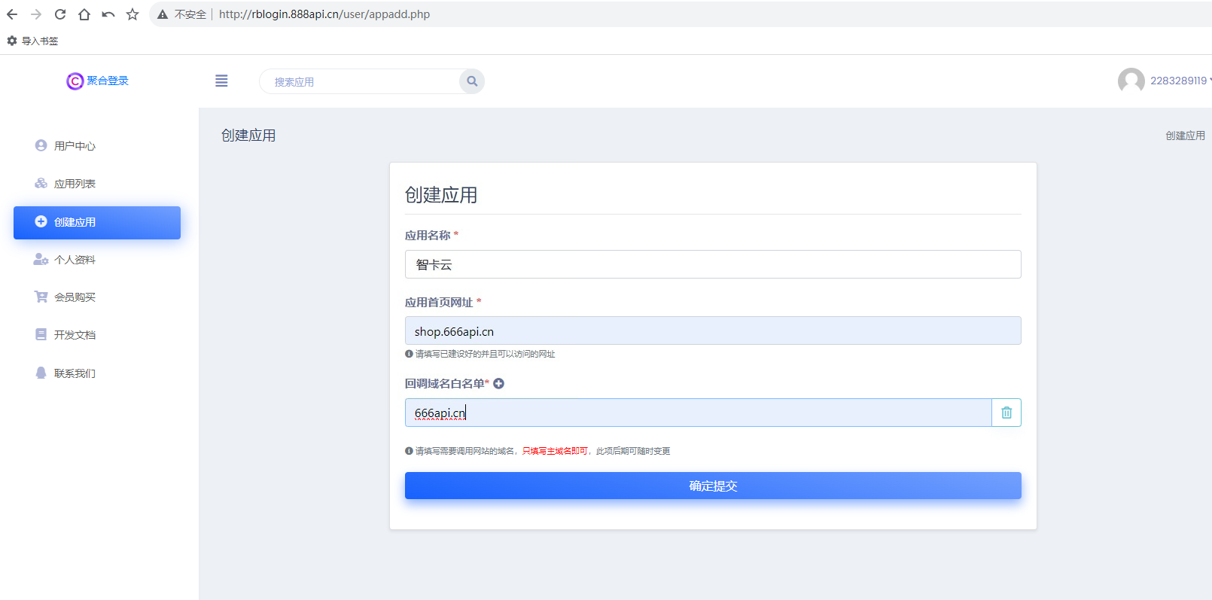Go to 会员购买 page

click(75, 297)
